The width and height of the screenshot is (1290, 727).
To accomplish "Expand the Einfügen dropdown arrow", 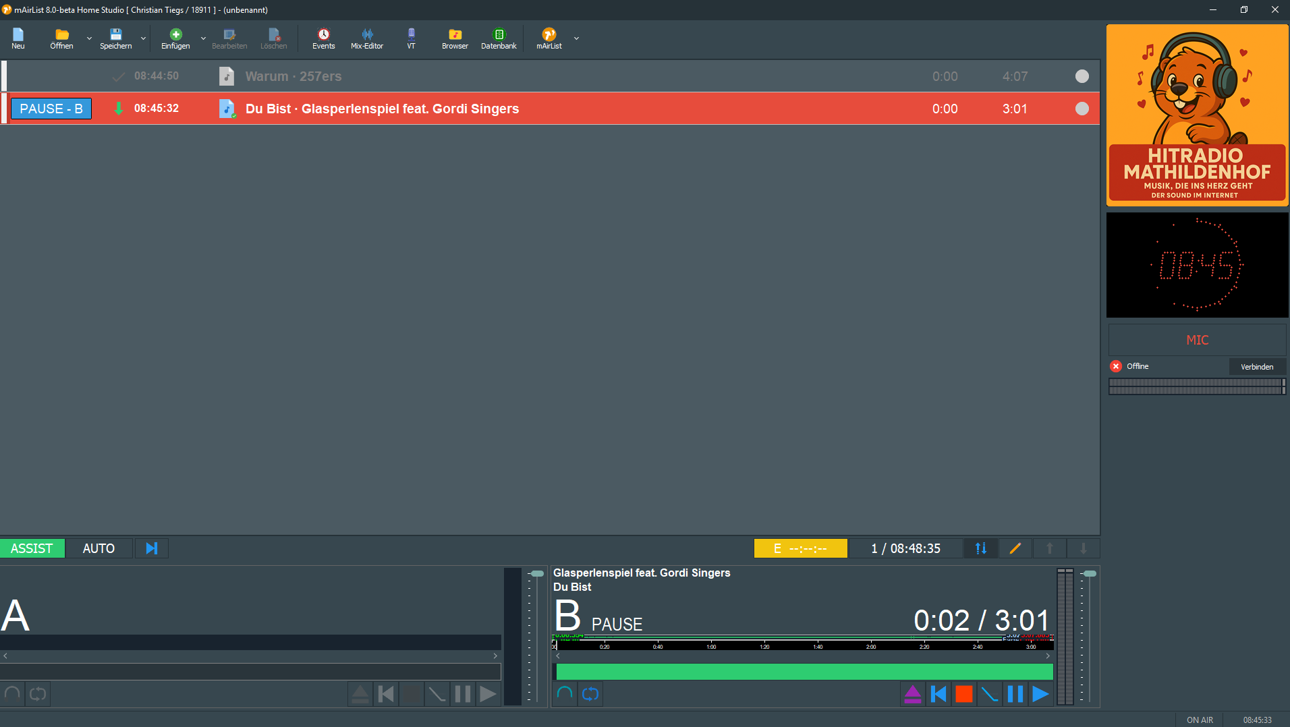I will [x=203, y=38].
